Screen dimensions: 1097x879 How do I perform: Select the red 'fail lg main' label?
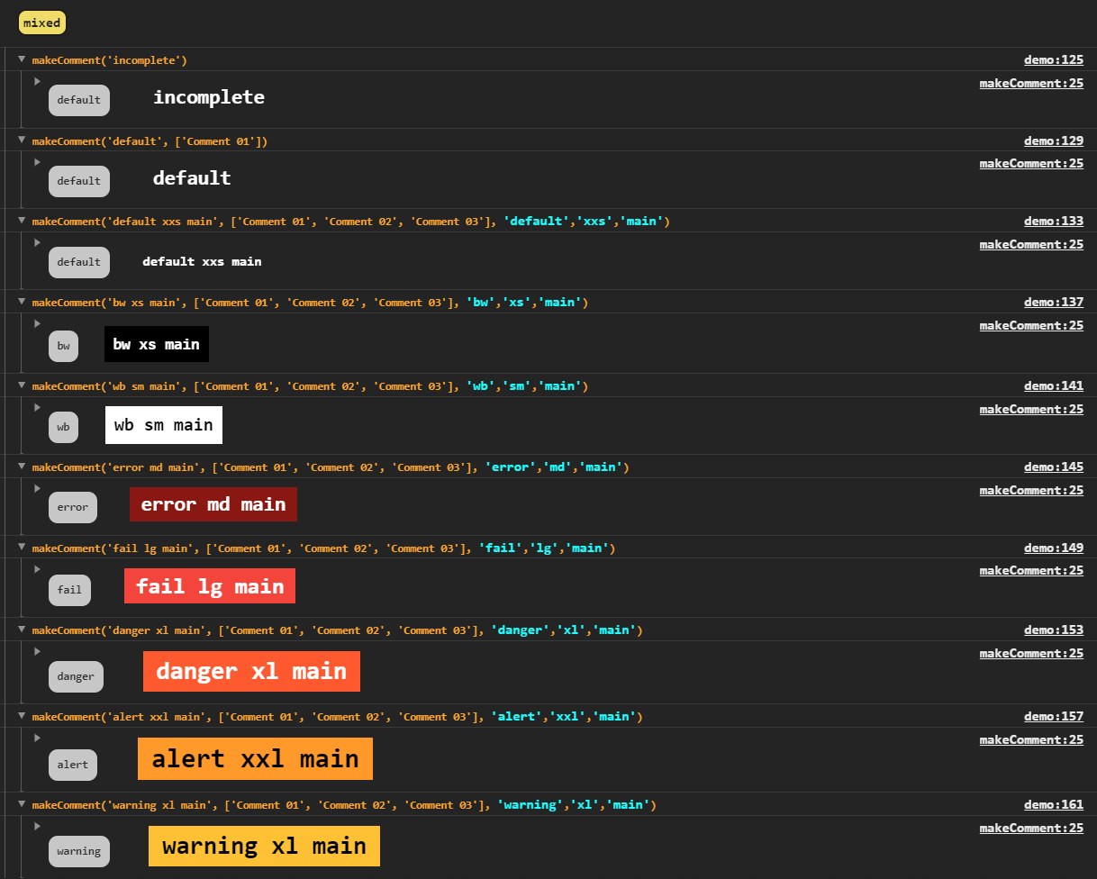coord(210,586)
